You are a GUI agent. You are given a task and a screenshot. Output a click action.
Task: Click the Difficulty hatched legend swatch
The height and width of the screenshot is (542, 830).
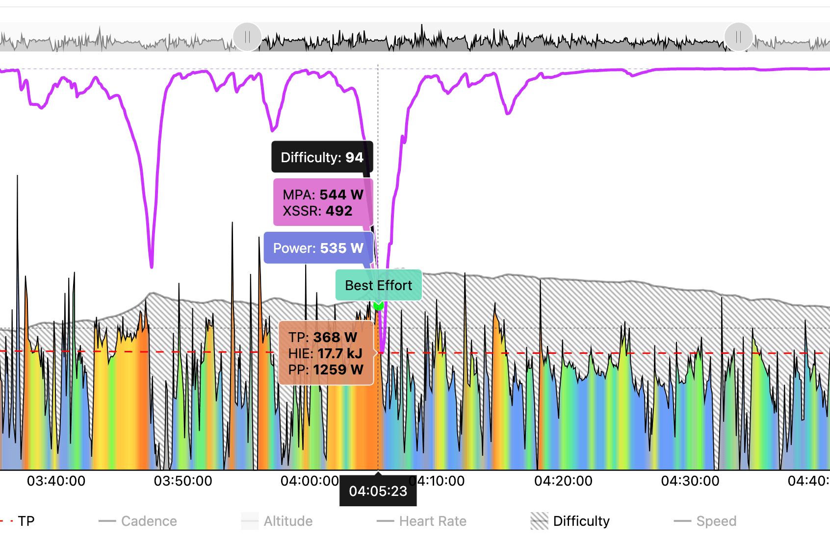(x=539, y=521)
